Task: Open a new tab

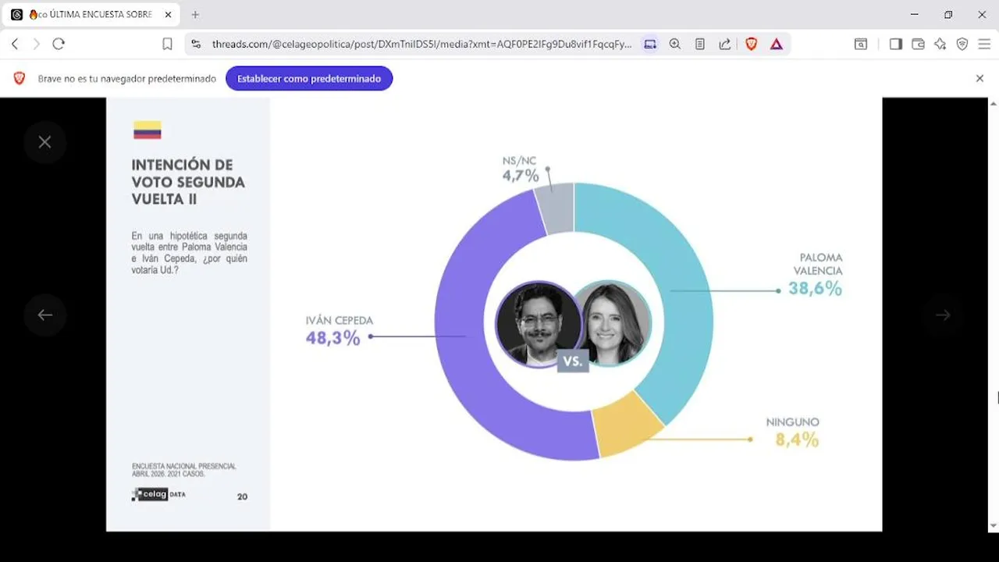Action: [195, 15]
